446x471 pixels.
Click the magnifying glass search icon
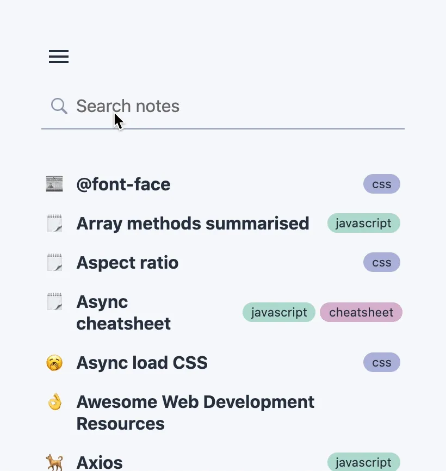click(x=59, y=106)
